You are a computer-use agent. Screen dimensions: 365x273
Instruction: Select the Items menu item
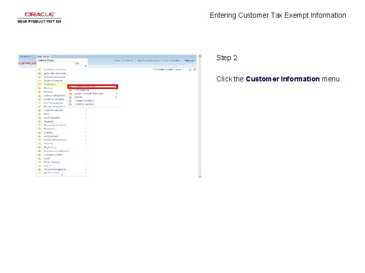[47, 114]
